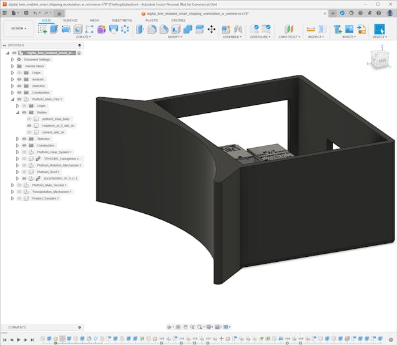The width and height of the screenshot is (397, 346).
Task: Click the Select tool icon
Action: (379, 29)
